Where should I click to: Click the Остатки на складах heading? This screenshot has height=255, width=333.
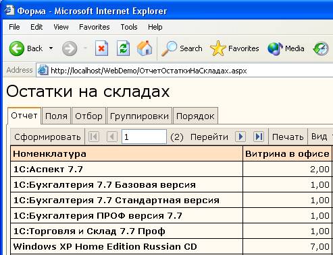(x=88, y=92)
